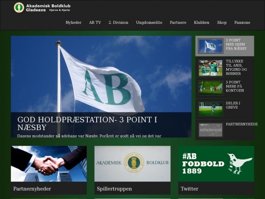Open the Nyheder menu item
This screenshot has height=199, width=265.
coord(73,23)
